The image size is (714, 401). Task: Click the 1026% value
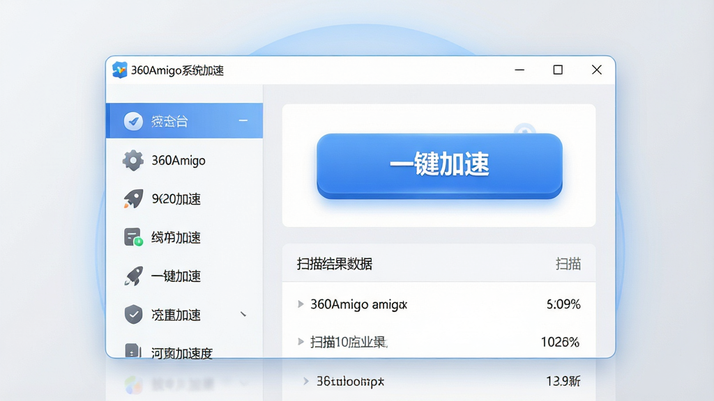coord(560,342)
